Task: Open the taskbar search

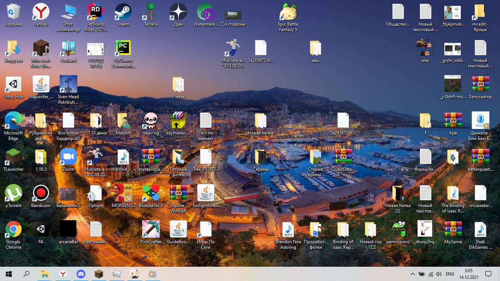Action: (27, 274)
